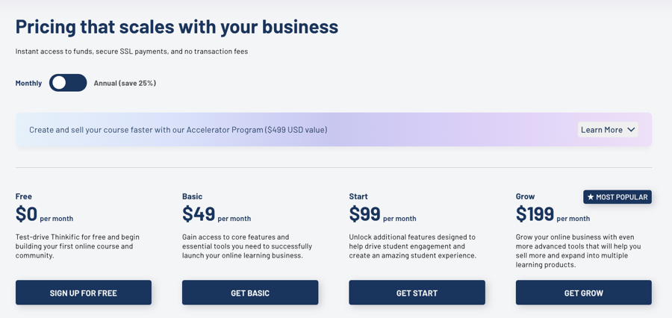
Task: Click the Most Popular badge
Action: pyautogui.click(x=617, y=197)
